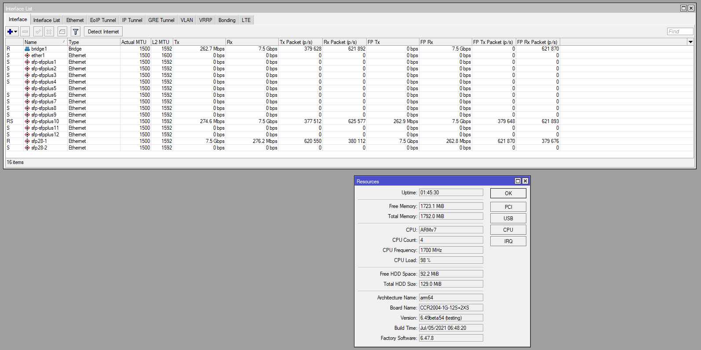Click the PCI button
The height and width of the screenshot is (350, 701).
(x=508, y=207)
